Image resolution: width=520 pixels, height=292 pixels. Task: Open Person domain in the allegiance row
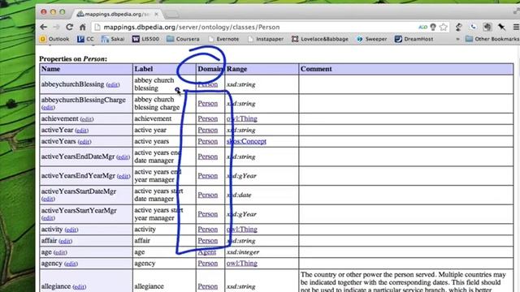tap(208, 286)
